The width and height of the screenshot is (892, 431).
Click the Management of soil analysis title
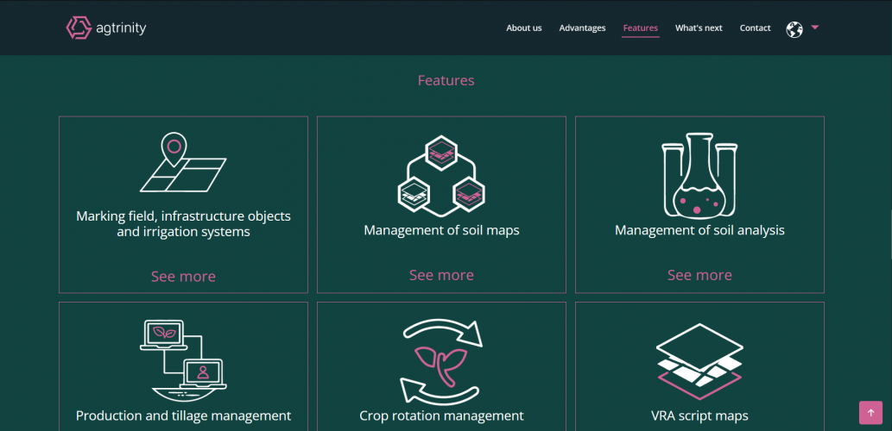click(x=699, y=230)
